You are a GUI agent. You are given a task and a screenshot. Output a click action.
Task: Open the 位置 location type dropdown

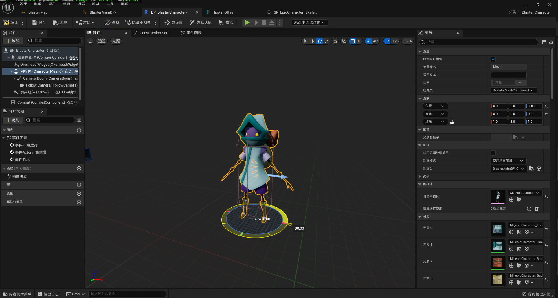coord(435,106)
